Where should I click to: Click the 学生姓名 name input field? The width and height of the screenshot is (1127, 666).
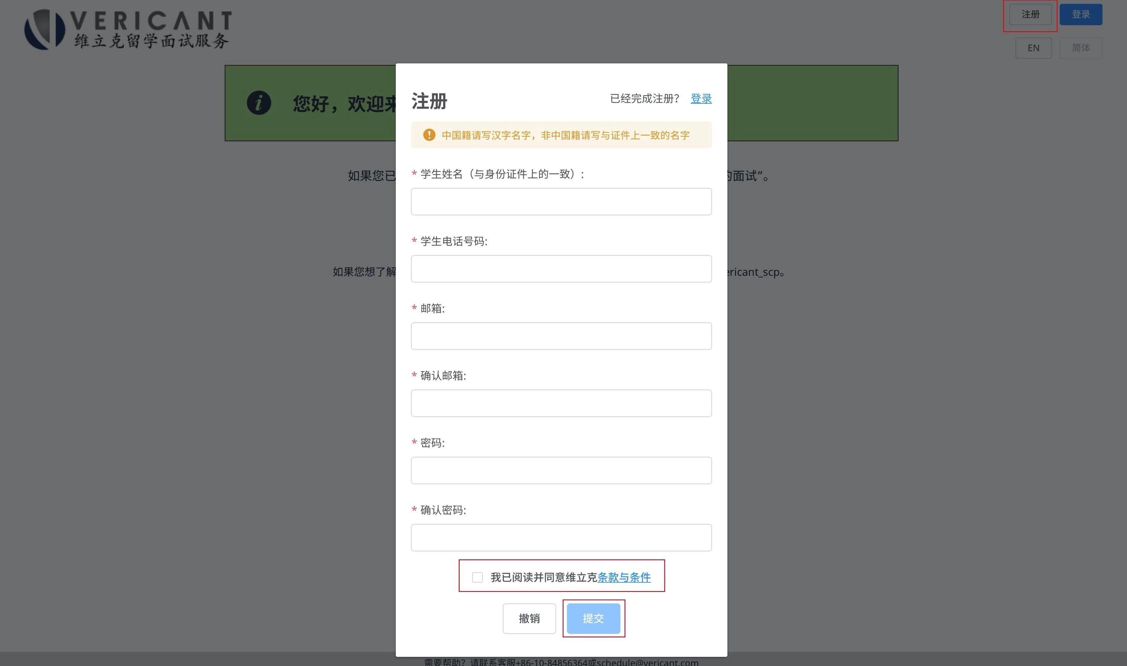[x=561, y=202]
